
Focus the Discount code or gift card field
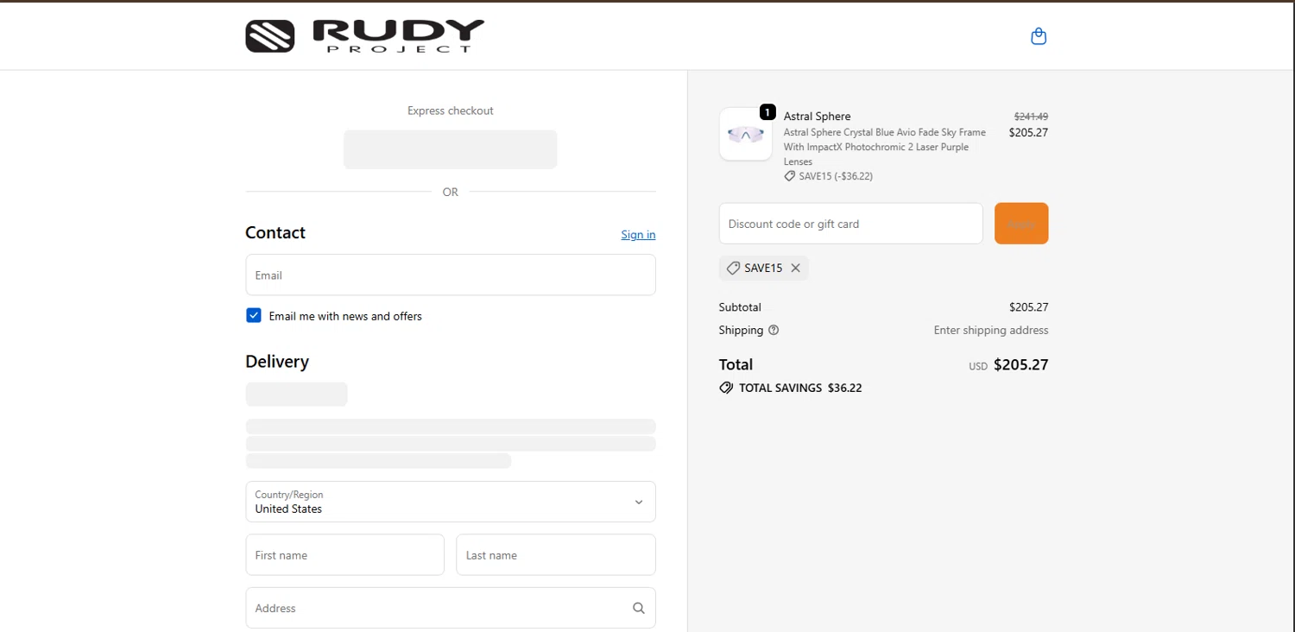(851, 224)
